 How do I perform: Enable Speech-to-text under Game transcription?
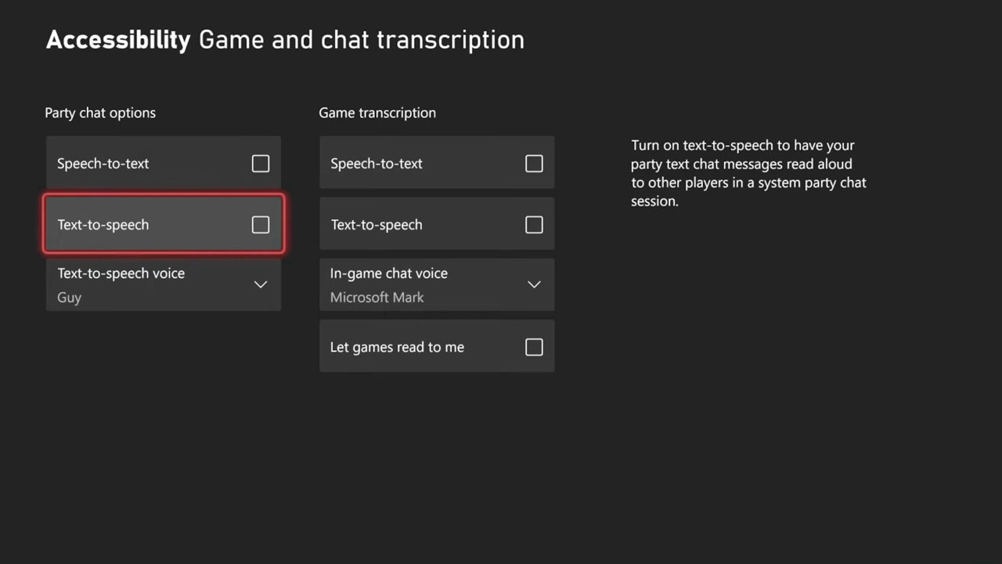tap(533, 163)
